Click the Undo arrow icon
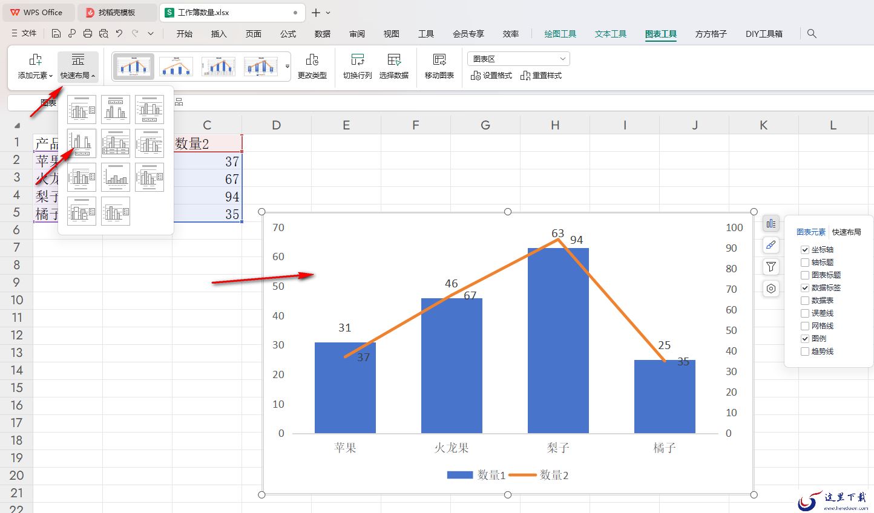 [x=119, y=33]
